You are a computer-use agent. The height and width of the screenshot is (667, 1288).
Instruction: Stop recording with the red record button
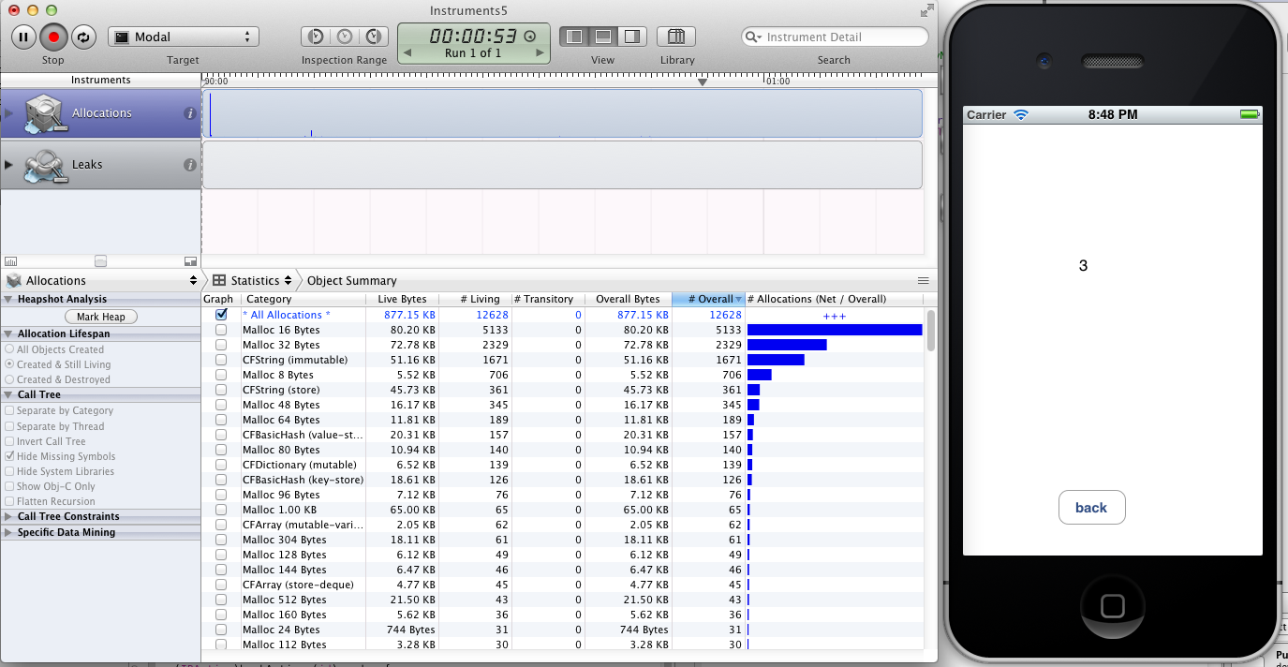pyautogui.click(x=53, y=37)
